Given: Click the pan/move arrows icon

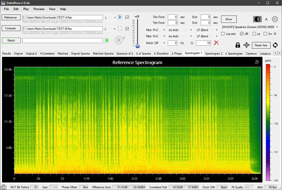Looking at the screenshot, I should [x=246, y=45].
